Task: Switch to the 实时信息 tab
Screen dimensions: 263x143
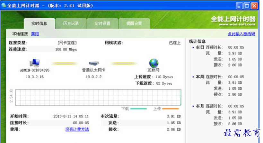Action: click(39, 24)
